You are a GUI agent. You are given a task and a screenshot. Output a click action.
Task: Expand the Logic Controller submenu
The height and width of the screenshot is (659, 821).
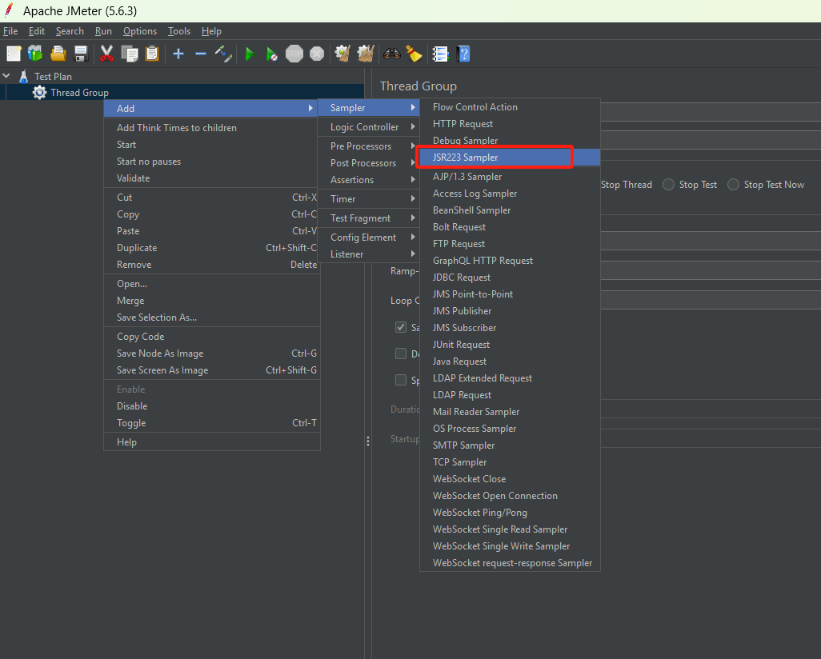[369, 126]
